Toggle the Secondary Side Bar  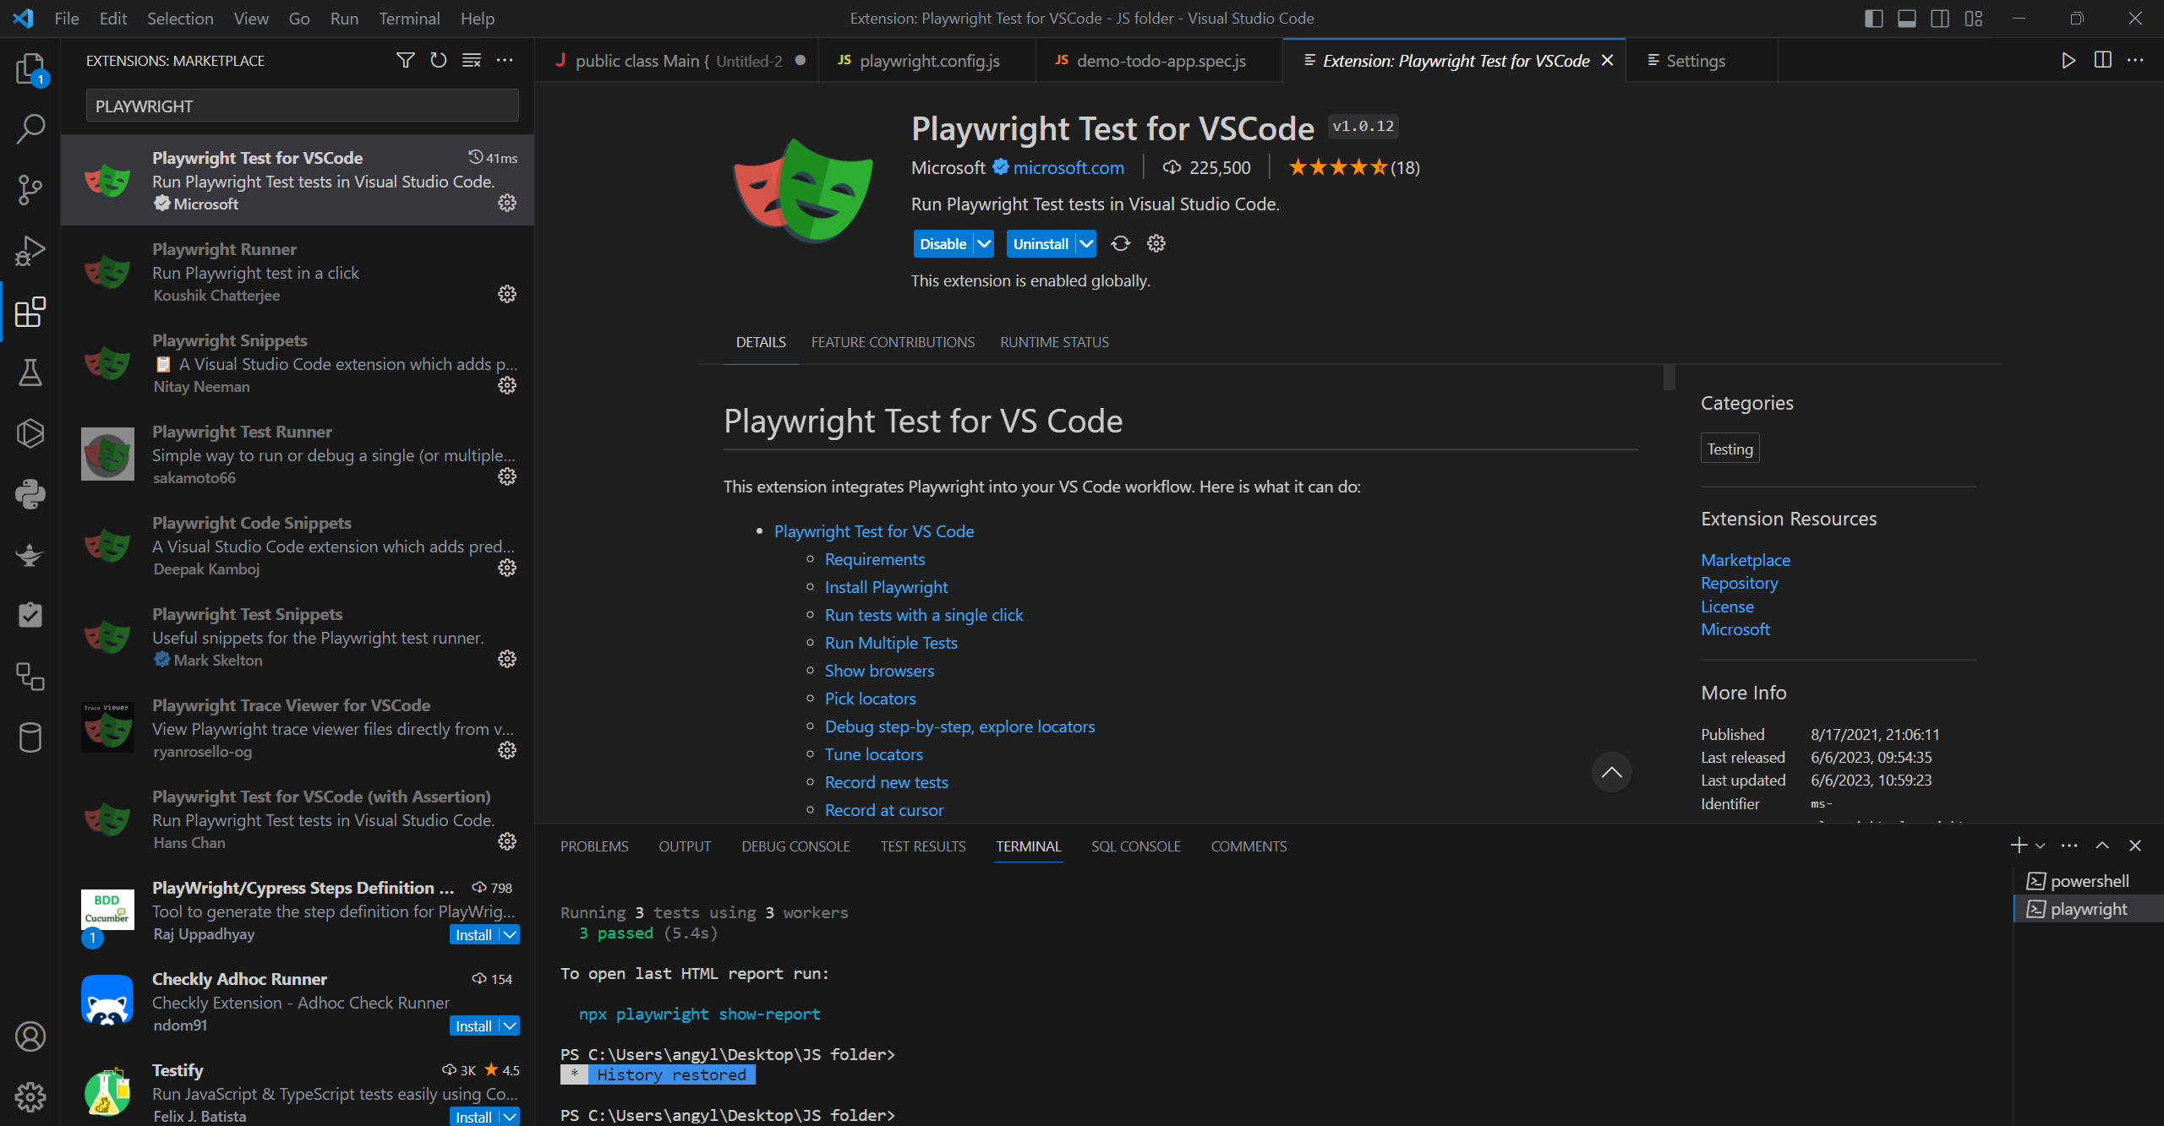[1939, 18]
